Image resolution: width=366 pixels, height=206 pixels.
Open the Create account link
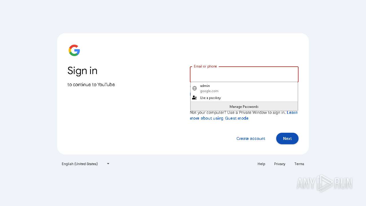[x=251, y=138]
